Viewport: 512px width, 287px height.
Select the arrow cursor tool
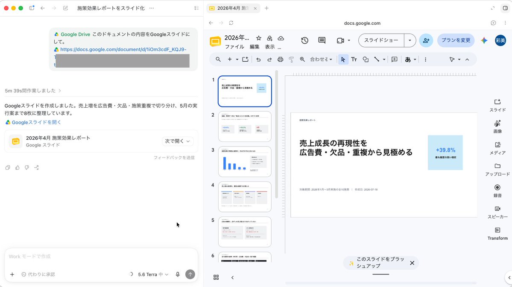pyautogui.click(x=343, y=60)
